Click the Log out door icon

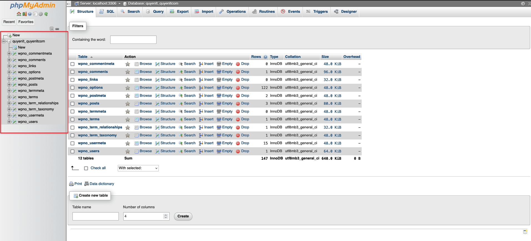24,14
